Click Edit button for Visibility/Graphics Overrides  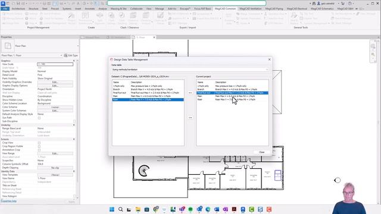click(x=55, y=82)
